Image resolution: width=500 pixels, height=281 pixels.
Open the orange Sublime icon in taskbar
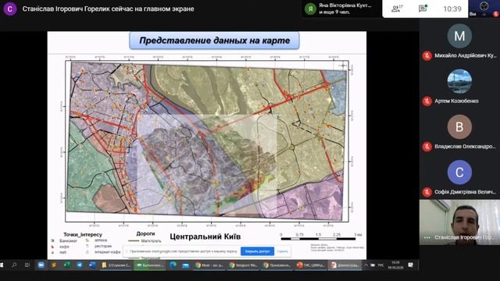pyautogui.click(x=54, y=265)
